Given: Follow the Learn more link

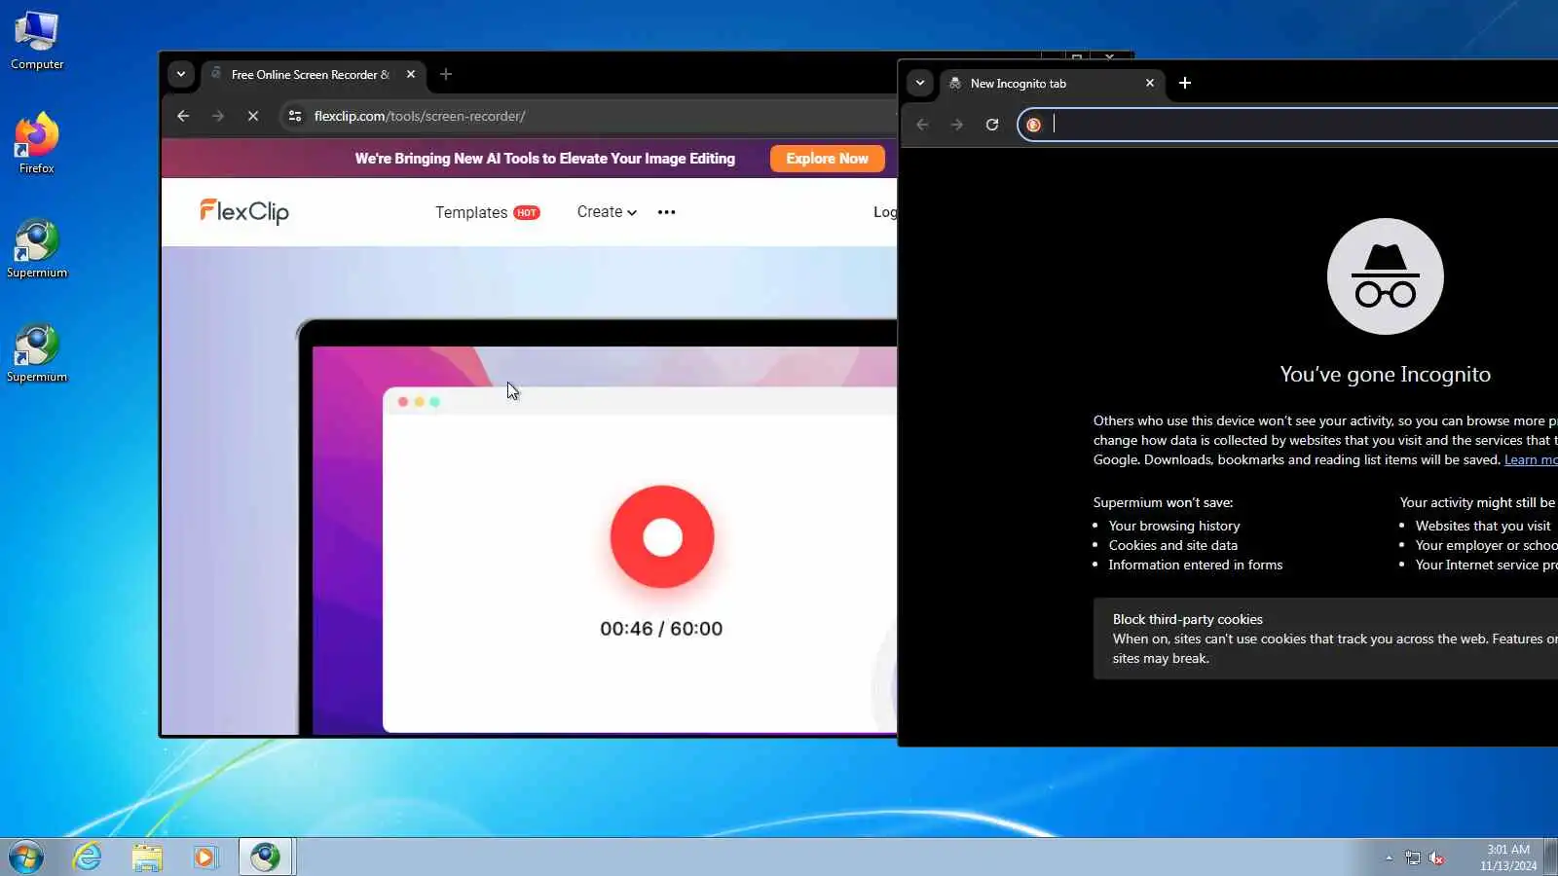Looking at the screenshot, I should pyautogui.click(x=1531, y=460).
